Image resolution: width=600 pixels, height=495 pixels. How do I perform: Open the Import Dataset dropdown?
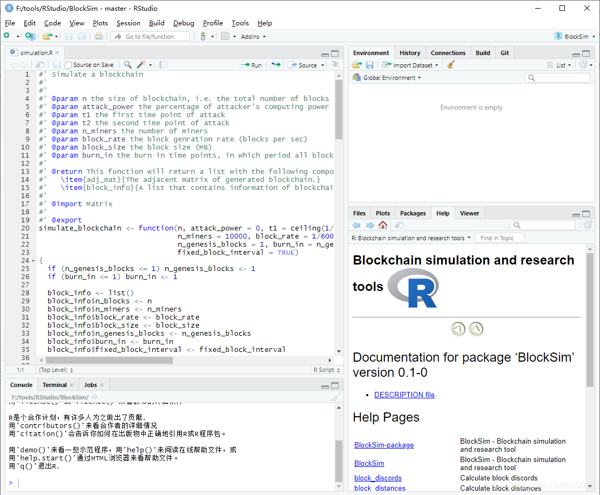coord(410,65)
